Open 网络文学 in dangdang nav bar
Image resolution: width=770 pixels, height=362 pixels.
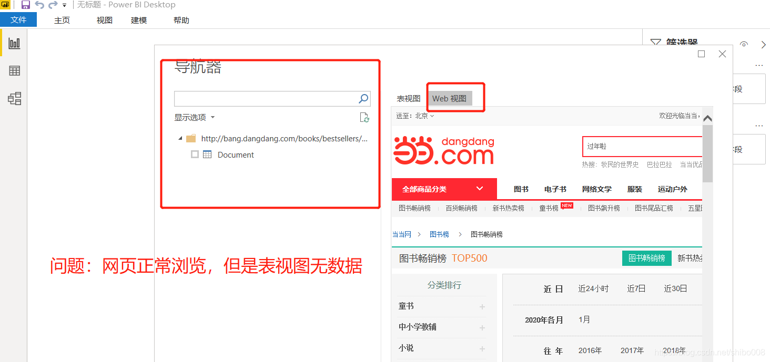[x=597, y=189]
